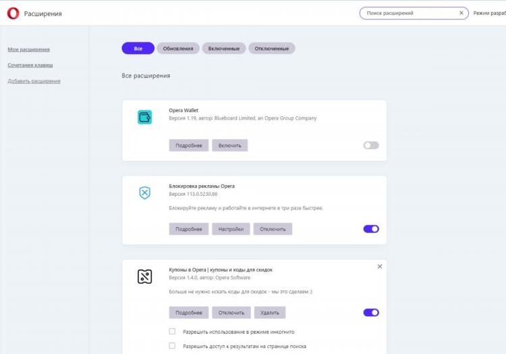Click the Блокировка рекламы Opera title
This screenshot has width=506, height=354.
point(202,186)
